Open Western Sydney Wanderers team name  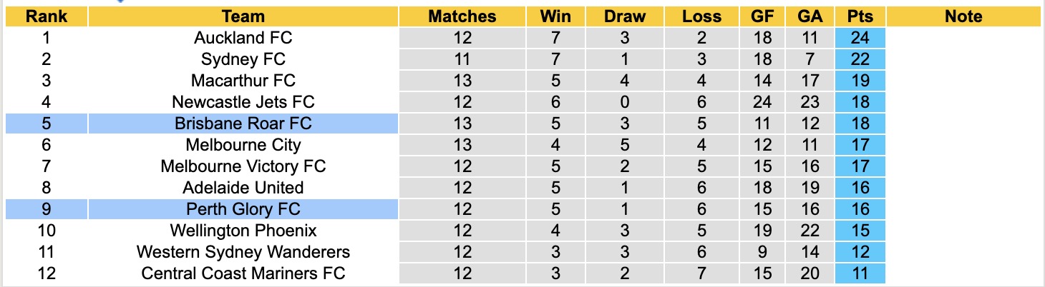click(243, 252)
